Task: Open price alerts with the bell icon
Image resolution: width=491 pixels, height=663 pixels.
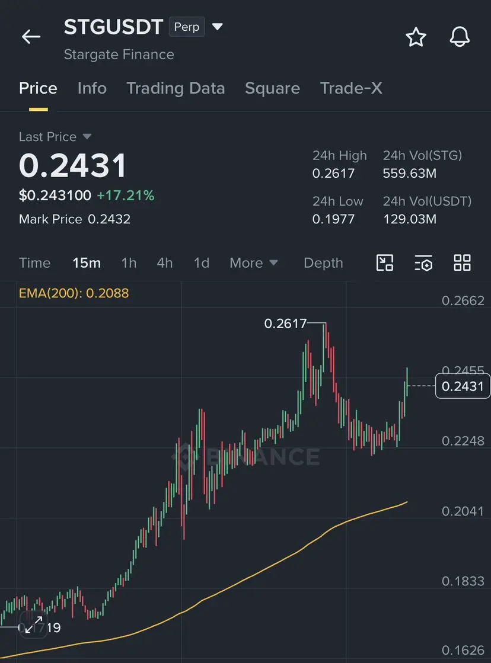Action: pos(459,37)
